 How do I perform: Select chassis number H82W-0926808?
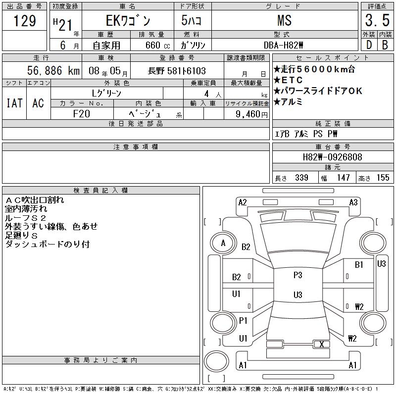coord(332,157)
